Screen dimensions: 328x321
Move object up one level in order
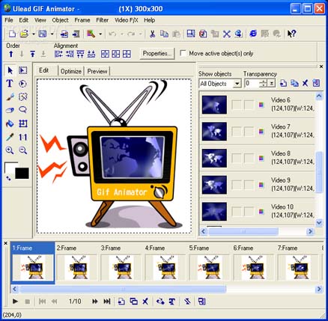pos(10,54)
